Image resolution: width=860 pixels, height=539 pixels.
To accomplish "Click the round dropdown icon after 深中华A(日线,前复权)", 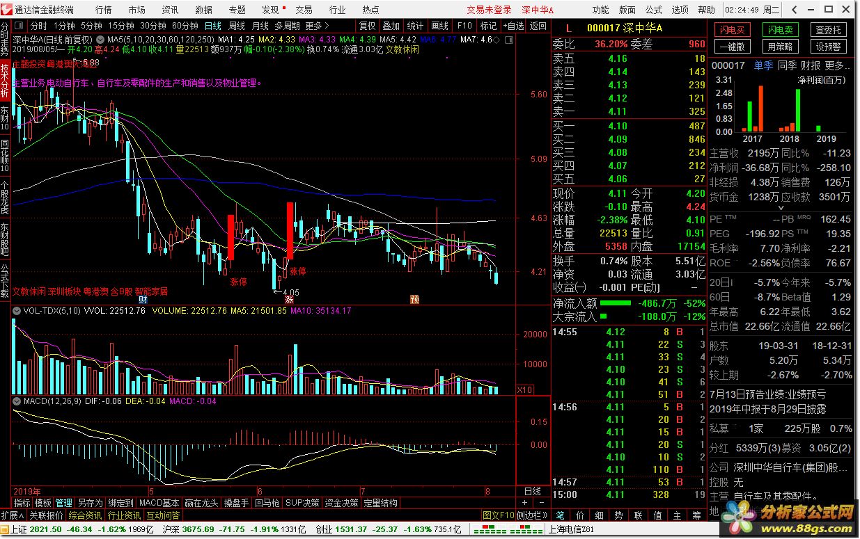I will point(100,39).
